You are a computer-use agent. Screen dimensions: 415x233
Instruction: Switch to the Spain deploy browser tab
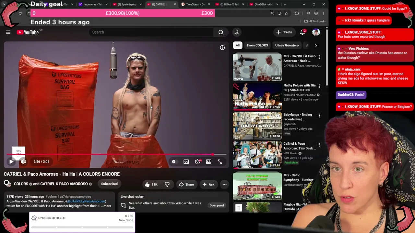(x=127, y=4)
